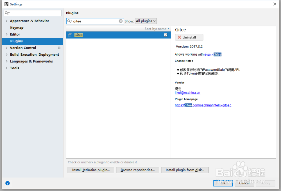Screen dimensions: 281x191
Task: Click the settings search input field
Action: (x=33, y=13)
